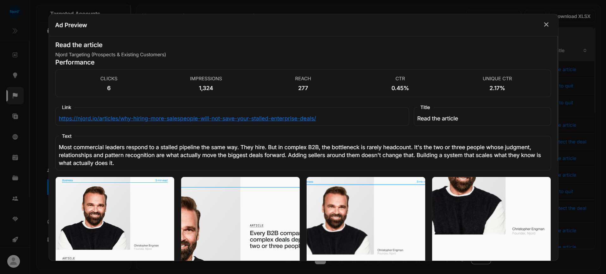Select the flag campaigns sidebar icon
Screen dimensions: 606x274
click(x=15, y=95)
